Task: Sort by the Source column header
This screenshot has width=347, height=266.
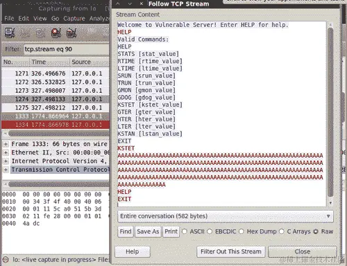Action: (90, 62)
